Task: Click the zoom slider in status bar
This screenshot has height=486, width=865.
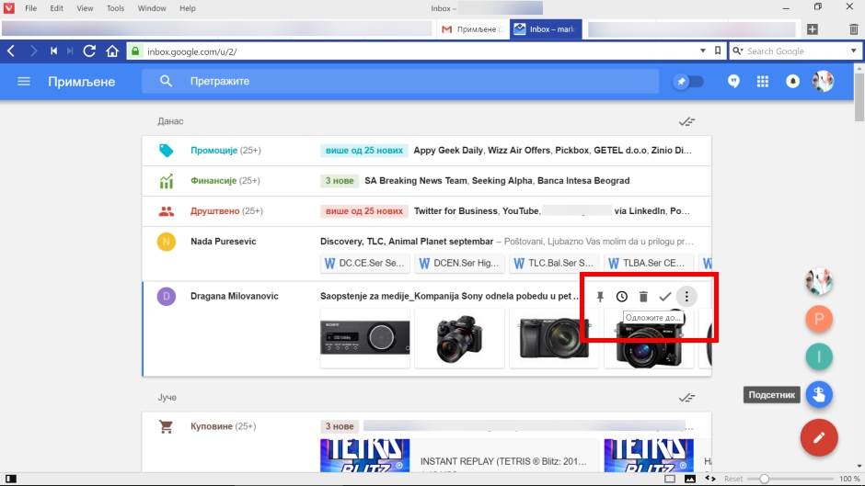Action: (x=764, y=479)
